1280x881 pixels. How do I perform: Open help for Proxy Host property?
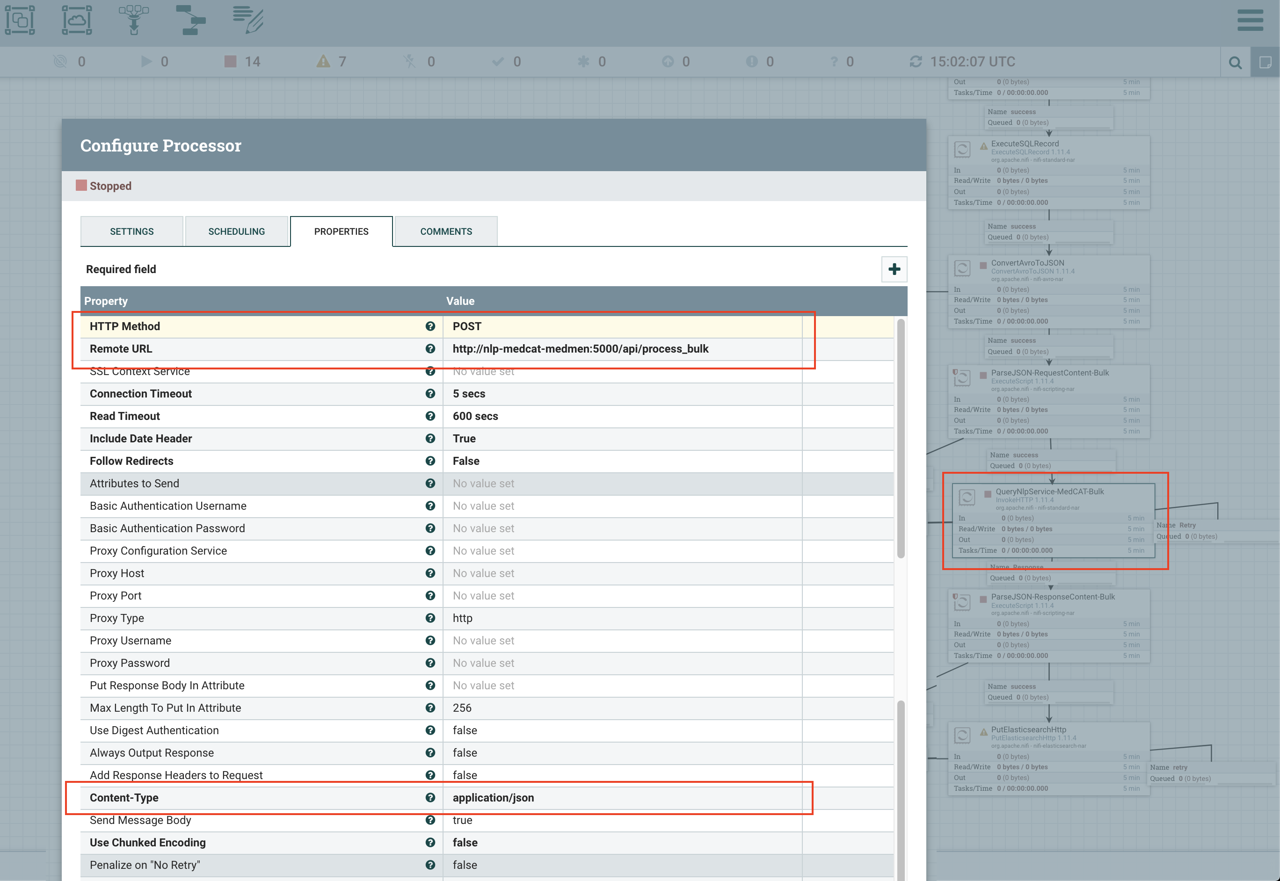(x=430, y=573)
